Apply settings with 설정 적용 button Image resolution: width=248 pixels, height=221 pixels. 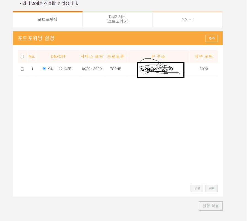(x=211, y=206)
